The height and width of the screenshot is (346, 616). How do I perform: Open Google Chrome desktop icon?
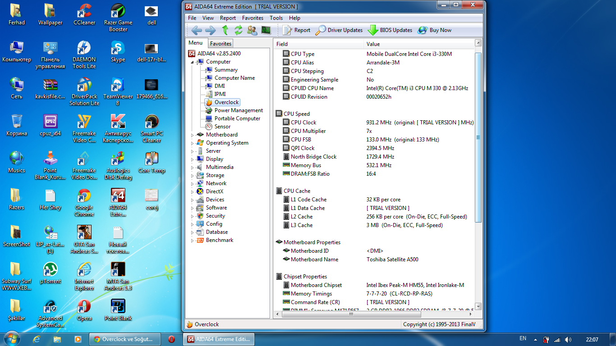(84, 203)
